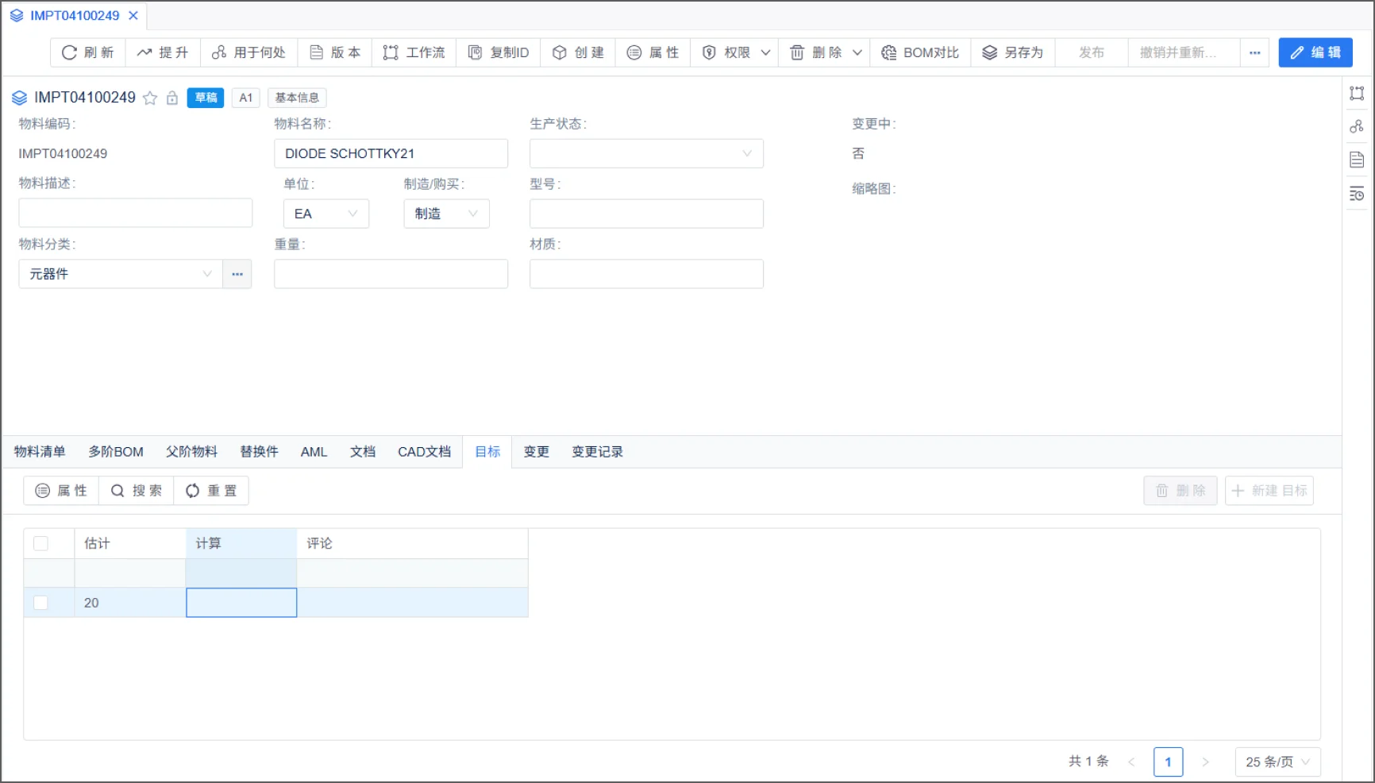Click the blue 编辑 edit button
This screenshot has width=1375, height=783.
coord(1315,52)
